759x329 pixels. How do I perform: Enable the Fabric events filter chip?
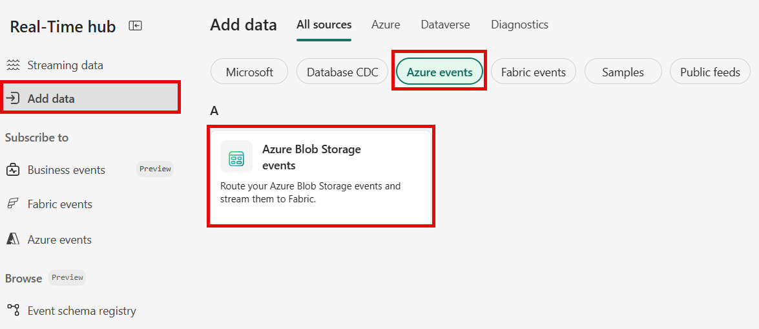(533, 72)
